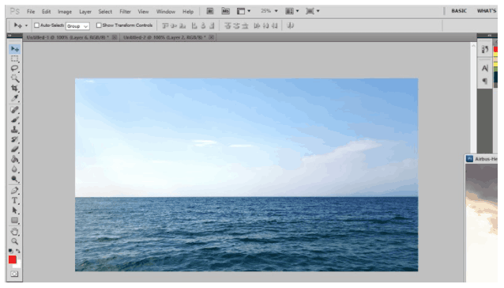The height and width of the screenshot is (288, 504).
Task: Open the Arrange Documents dropdown
Action: click(292, 11)
